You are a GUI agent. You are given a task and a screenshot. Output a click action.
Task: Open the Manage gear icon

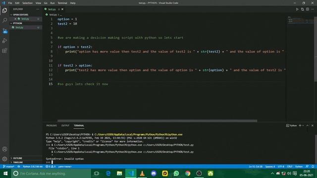4,159
